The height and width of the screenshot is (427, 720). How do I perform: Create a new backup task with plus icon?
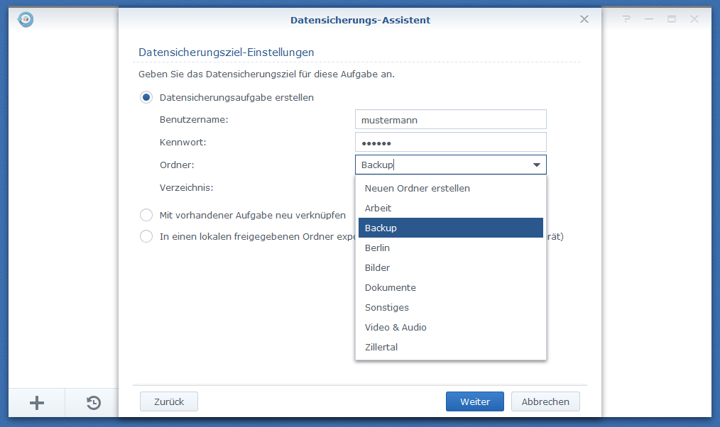(36, 403)
